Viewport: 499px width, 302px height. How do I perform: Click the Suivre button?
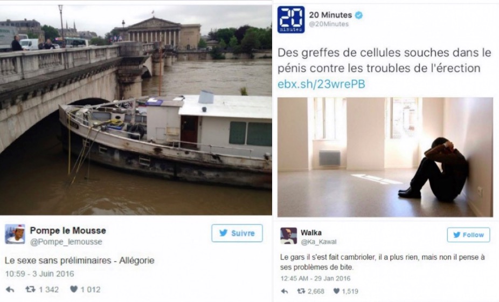coord(237,233)
